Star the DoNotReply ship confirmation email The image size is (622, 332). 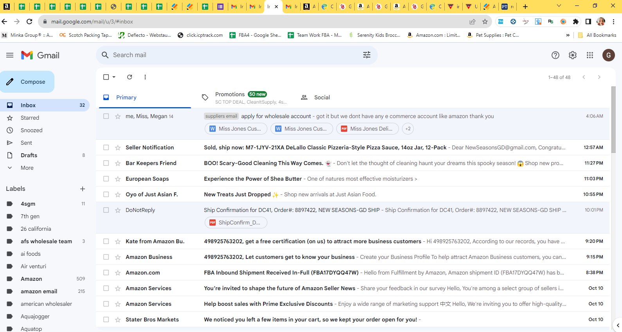(x=118, y=210)
